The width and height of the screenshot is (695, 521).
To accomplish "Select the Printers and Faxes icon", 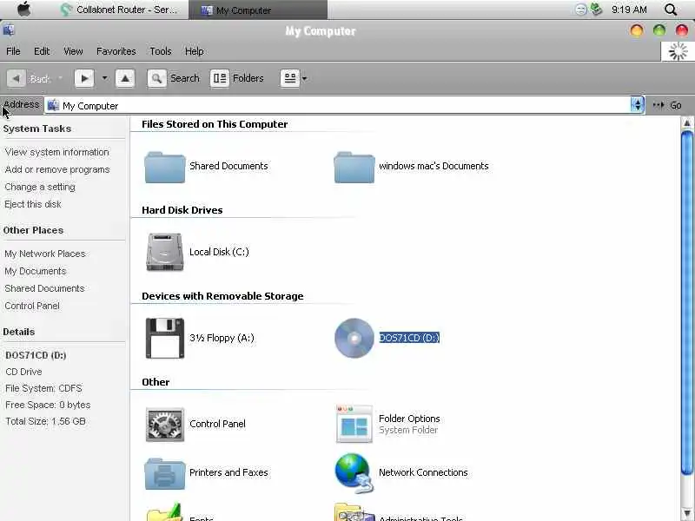I will coord(165,473).
